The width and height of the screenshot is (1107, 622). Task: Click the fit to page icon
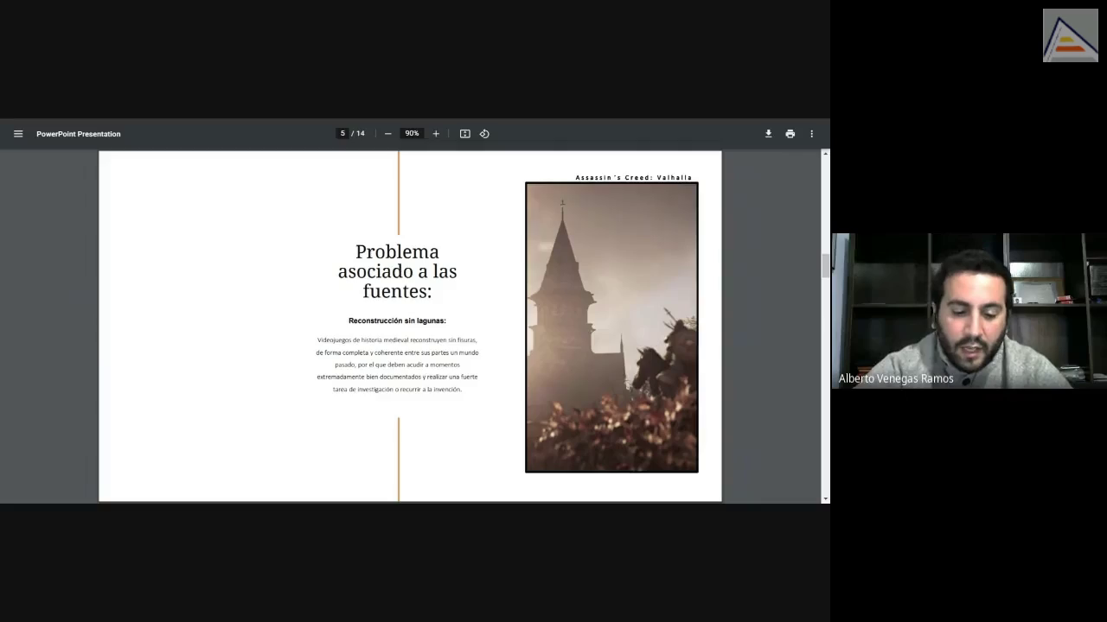pos(464,134)
